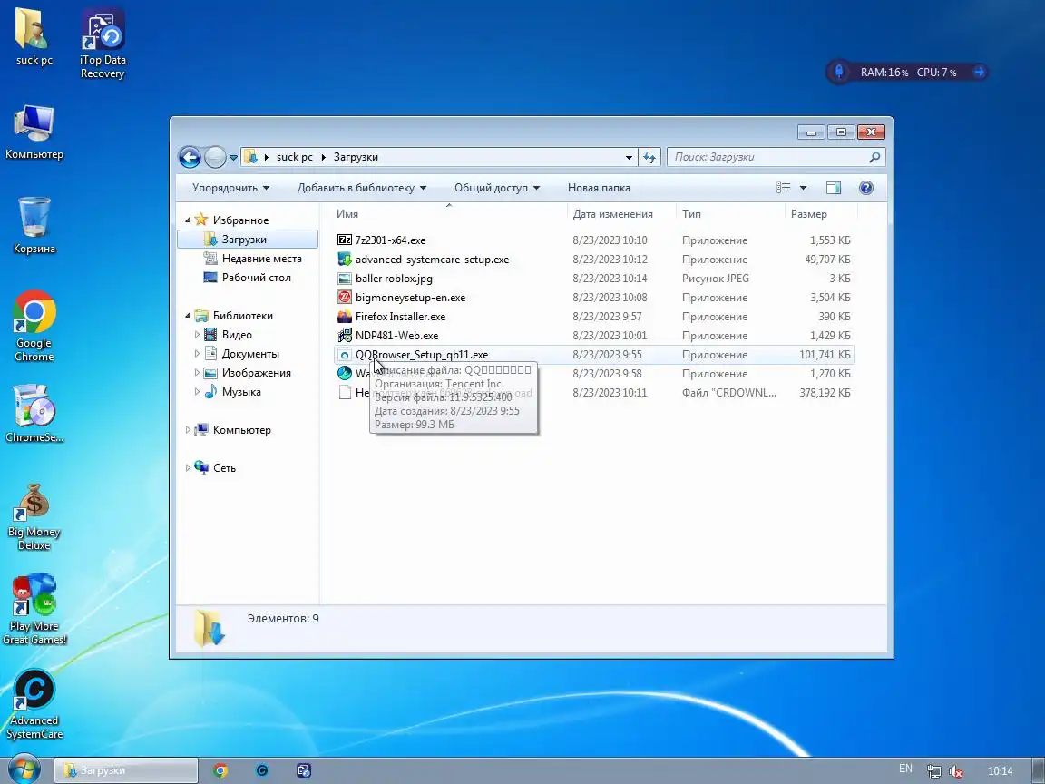Click into the Поиск: Загрузки search field
1045x784 pixels.
click(x=776, y=157)
